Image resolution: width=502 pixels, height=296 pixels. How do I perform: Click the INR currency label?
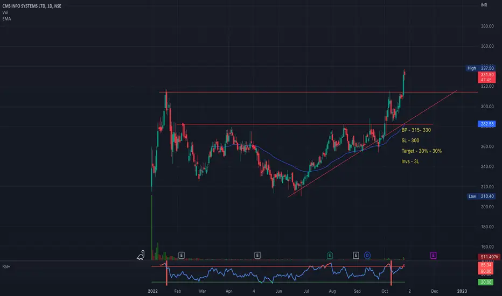(x=484, y=5)
